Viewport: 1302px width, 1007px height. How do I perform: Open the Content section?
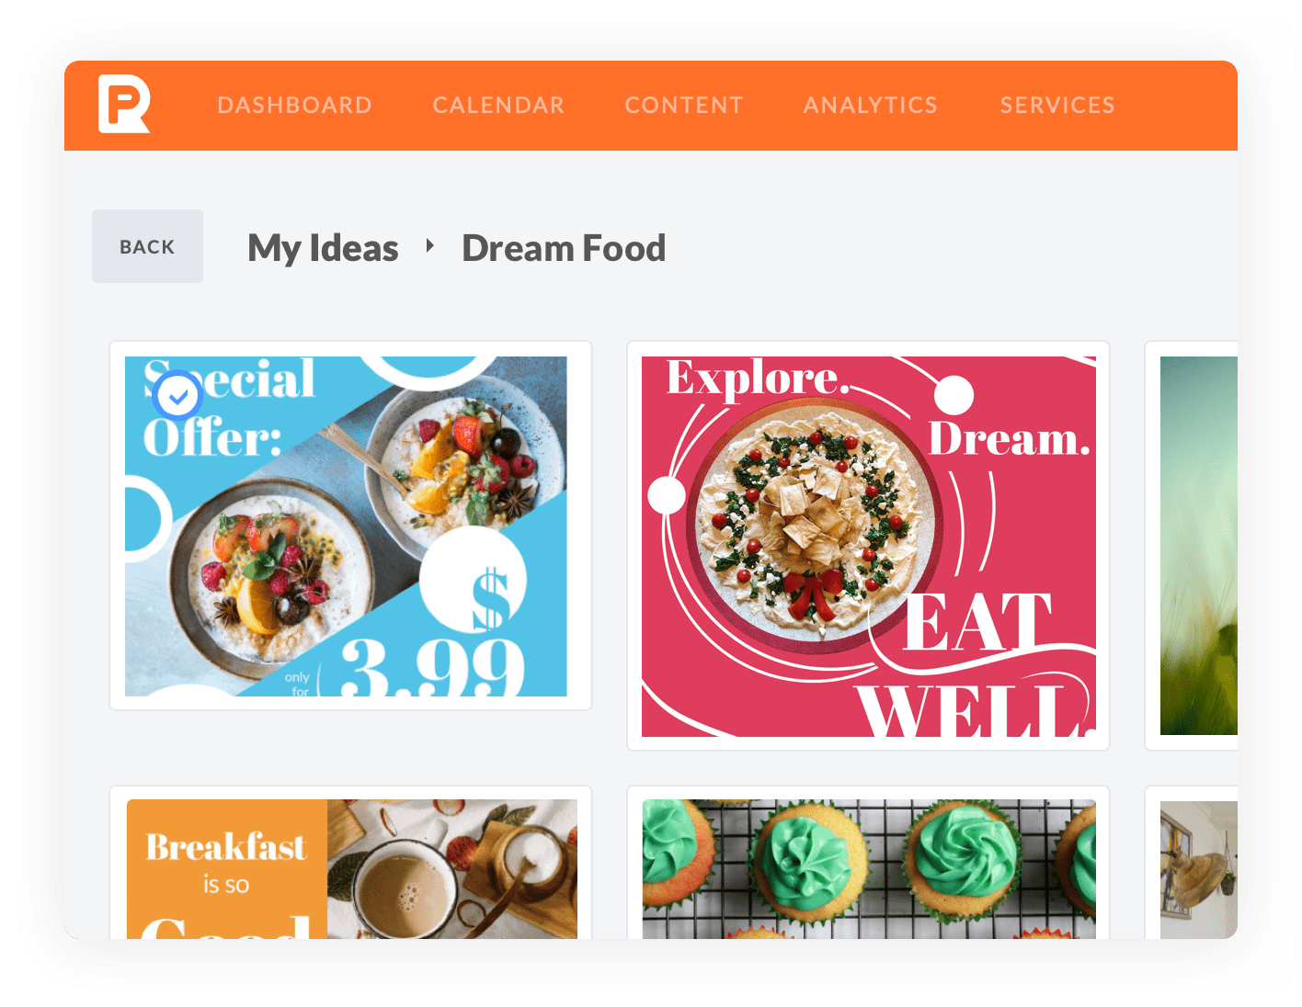point(684,106)
